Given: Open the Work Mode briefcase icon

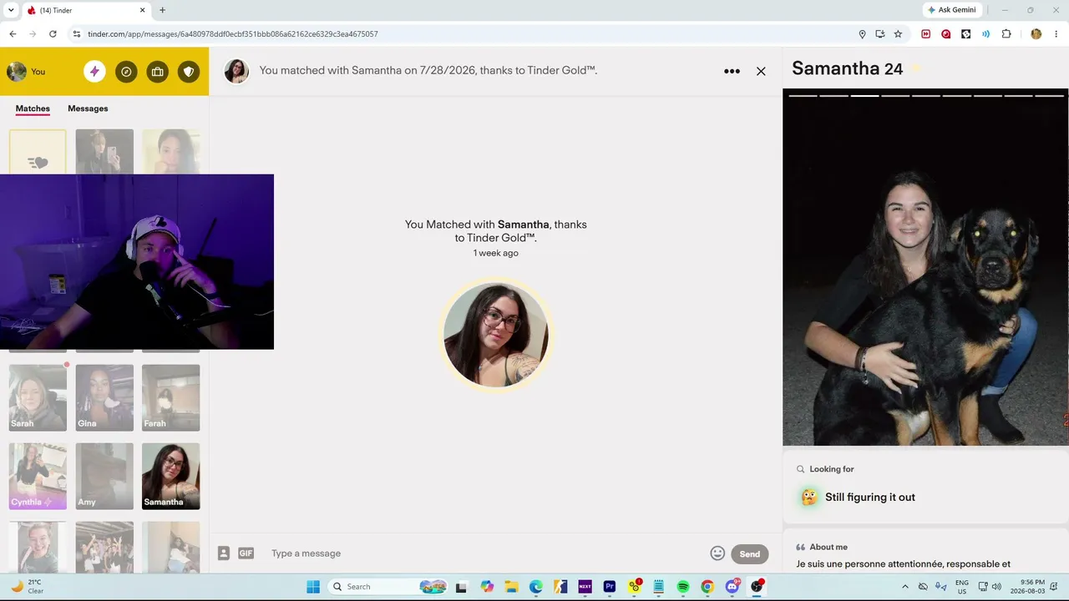Looking at the screenshot, I should coord(157,72).
